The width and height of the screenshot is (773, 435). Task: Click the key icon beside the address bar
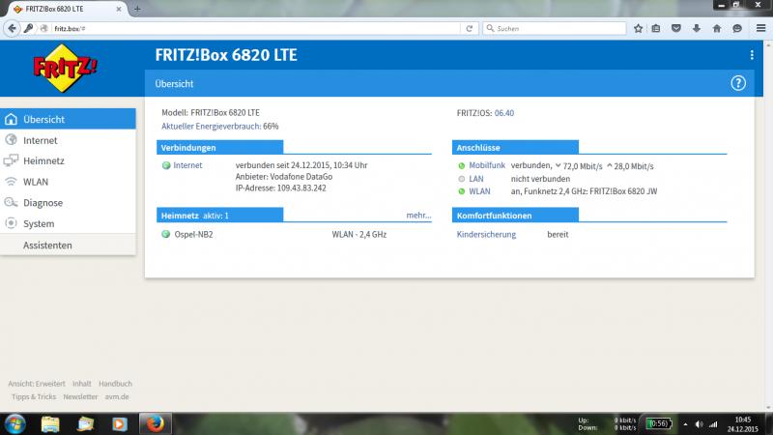point(29,29)
